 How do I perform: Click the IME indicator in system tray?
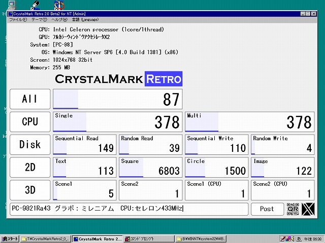pos(299,239)
